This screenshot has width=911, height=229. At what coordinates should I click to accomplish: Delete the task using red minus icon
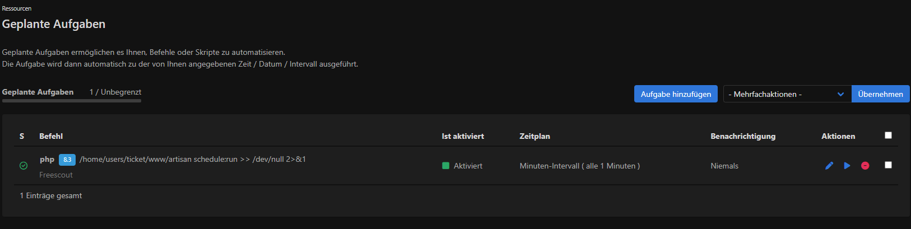click(865, 166)
